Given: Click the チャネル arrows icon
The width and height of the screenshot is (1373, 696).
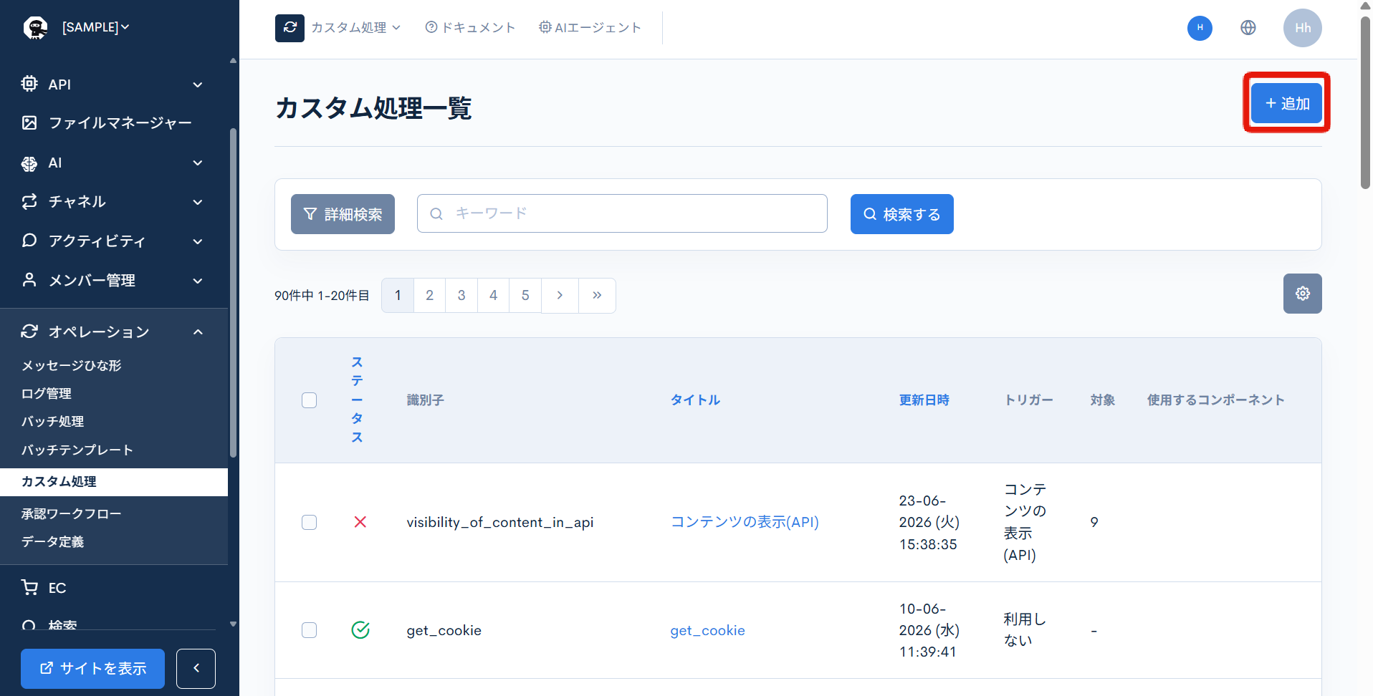Looking at the screenshot, I should point(29,201).
